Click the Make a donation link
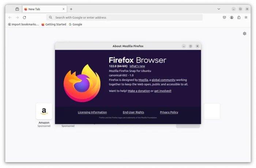The image size is (256, 168). [139, 91]
